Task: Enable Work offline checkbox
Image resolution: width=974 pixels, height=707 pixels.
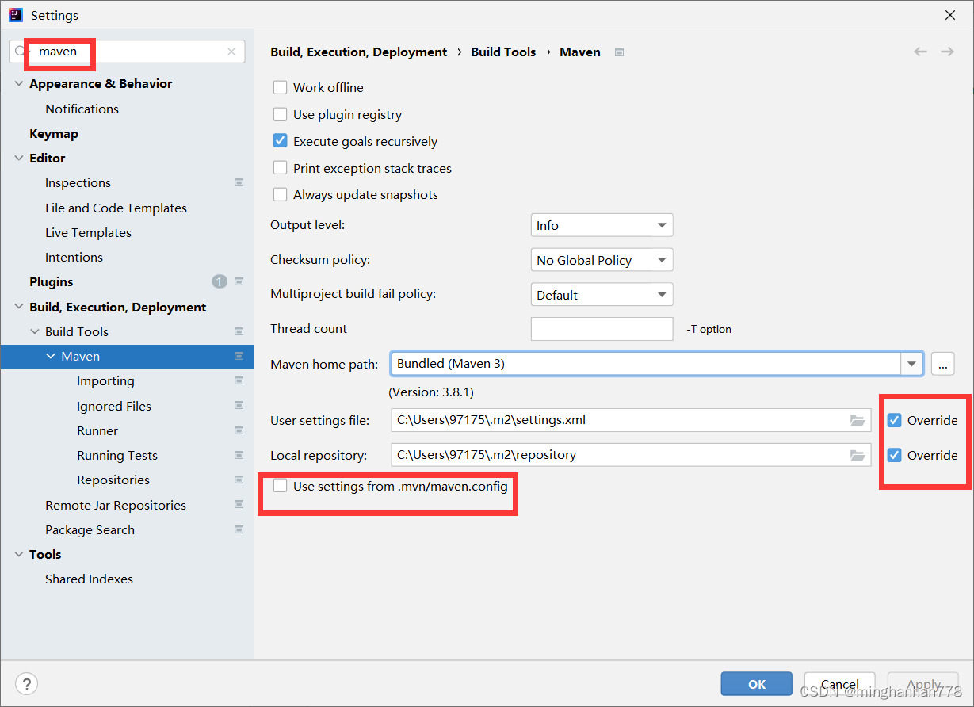Action: [280, 87]
